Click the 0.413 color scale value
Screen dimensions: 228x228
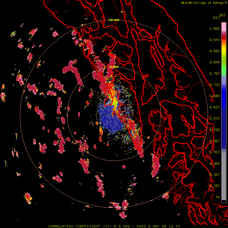click(215, 152)
